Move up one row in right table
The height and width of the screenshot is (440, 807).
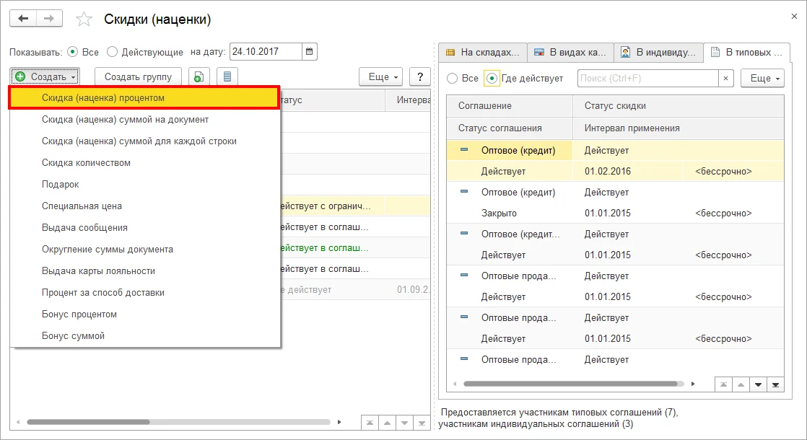(741, 384)
